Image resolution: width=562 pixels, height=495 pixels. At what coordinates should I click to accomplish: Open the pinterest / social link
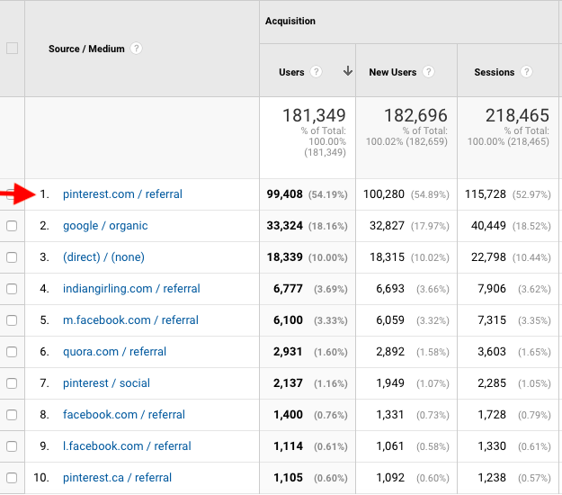pos(106,383)
